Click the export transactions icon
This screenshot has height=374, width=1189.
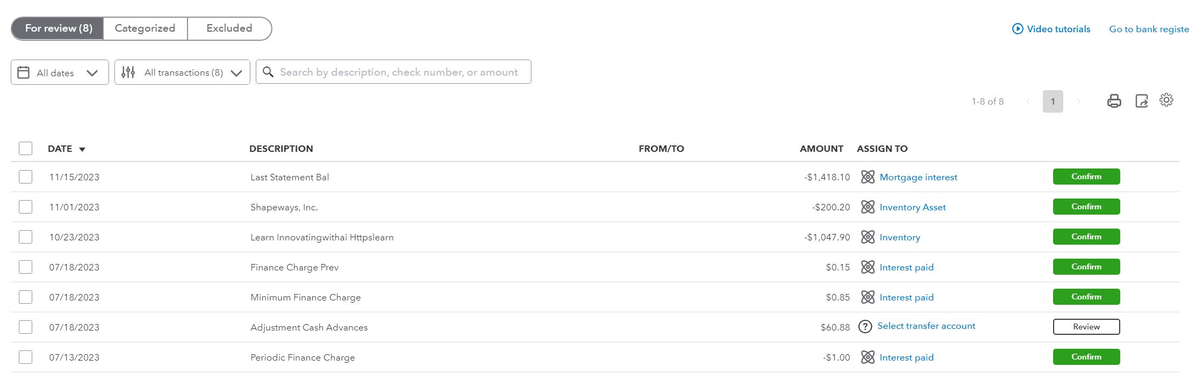(1141, 101)
